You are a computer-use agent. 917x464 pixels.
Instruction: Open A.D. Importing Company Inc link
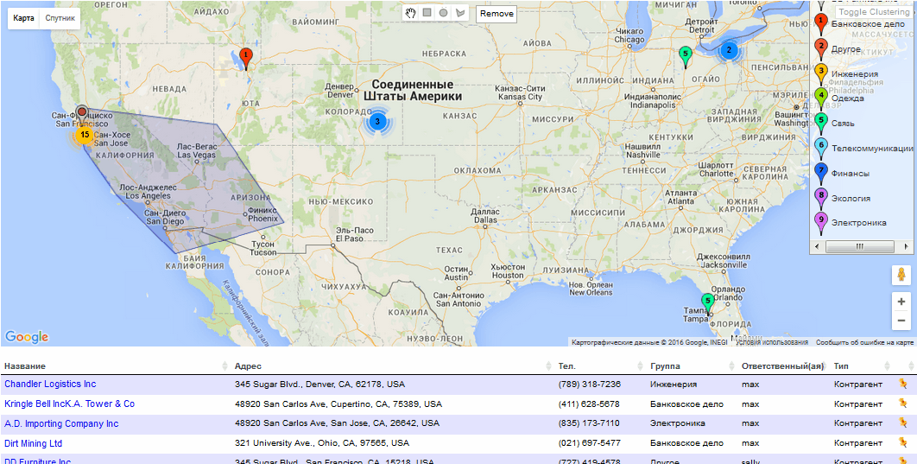click(60, 423)
